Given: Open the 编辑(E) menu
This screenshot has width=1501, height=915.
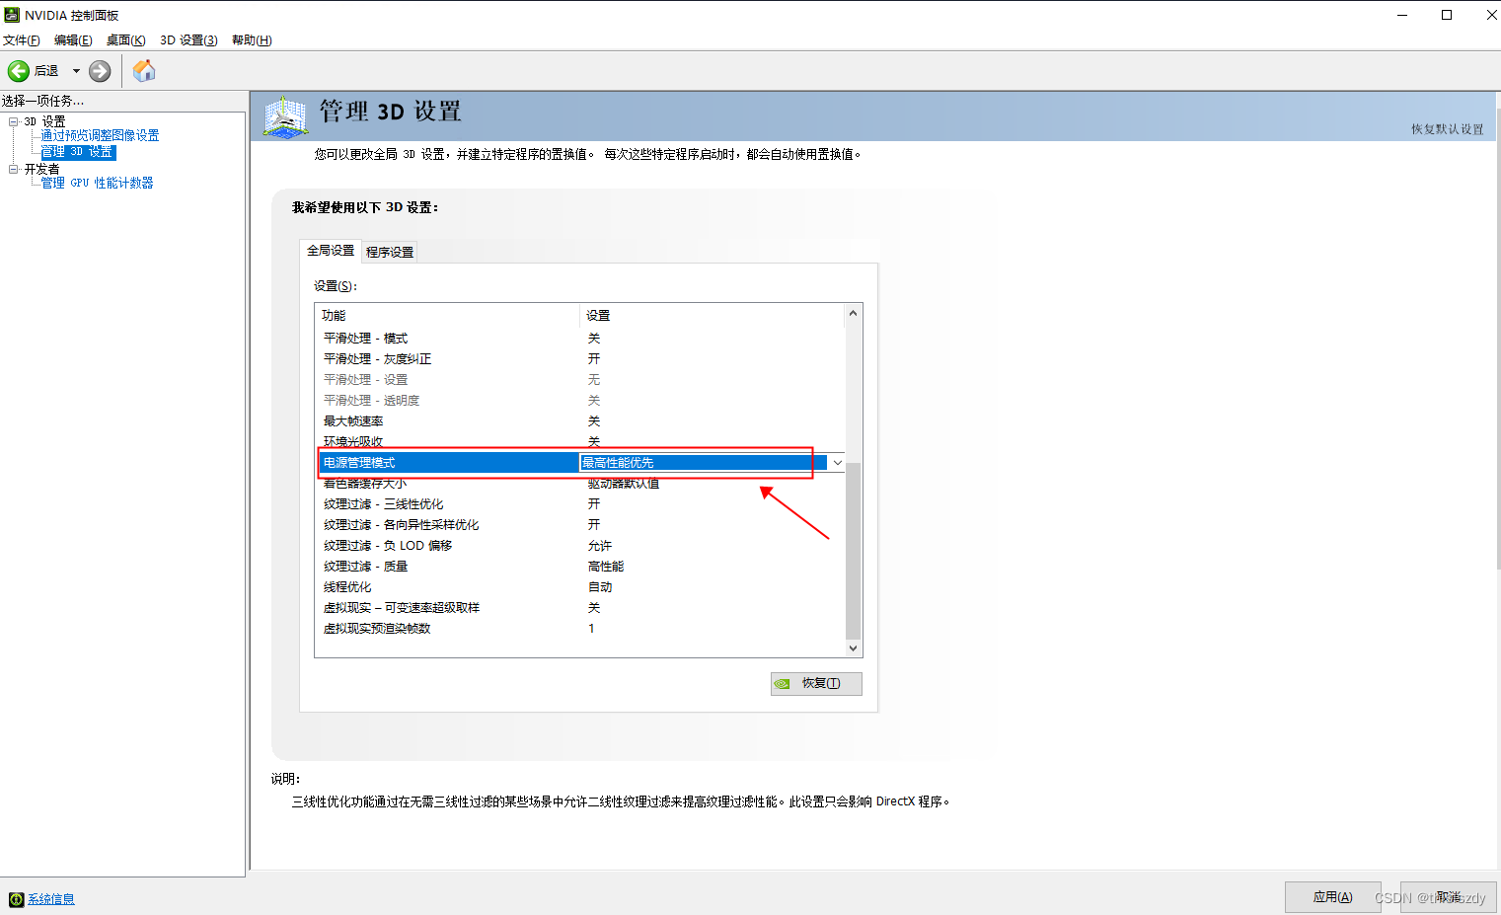Looking at the screenshot, I should coord(73,40).
